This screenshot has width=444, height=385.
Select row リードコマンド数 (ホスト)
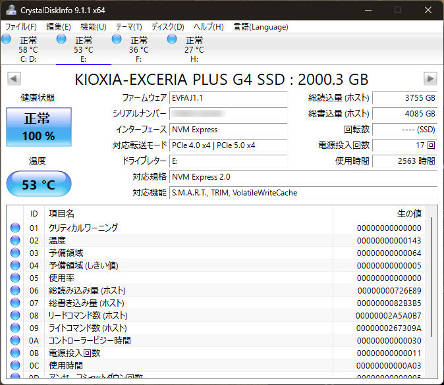216,315
